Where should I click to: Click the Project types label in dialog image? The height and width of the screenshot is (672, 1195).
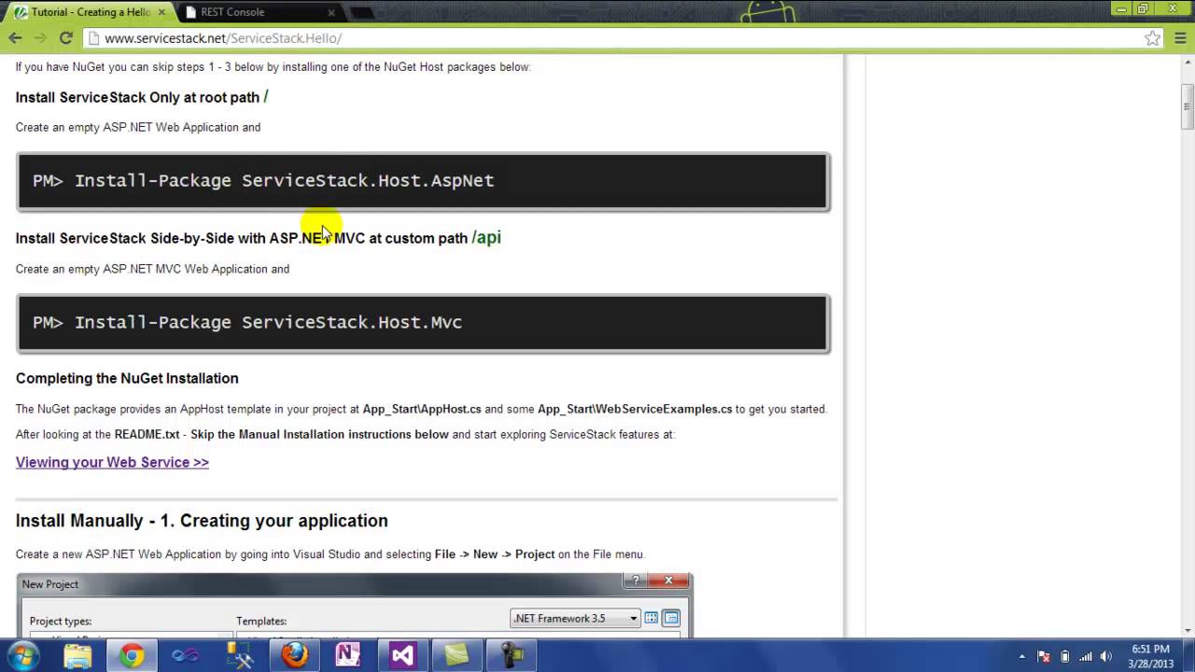(x=61, y=621)
